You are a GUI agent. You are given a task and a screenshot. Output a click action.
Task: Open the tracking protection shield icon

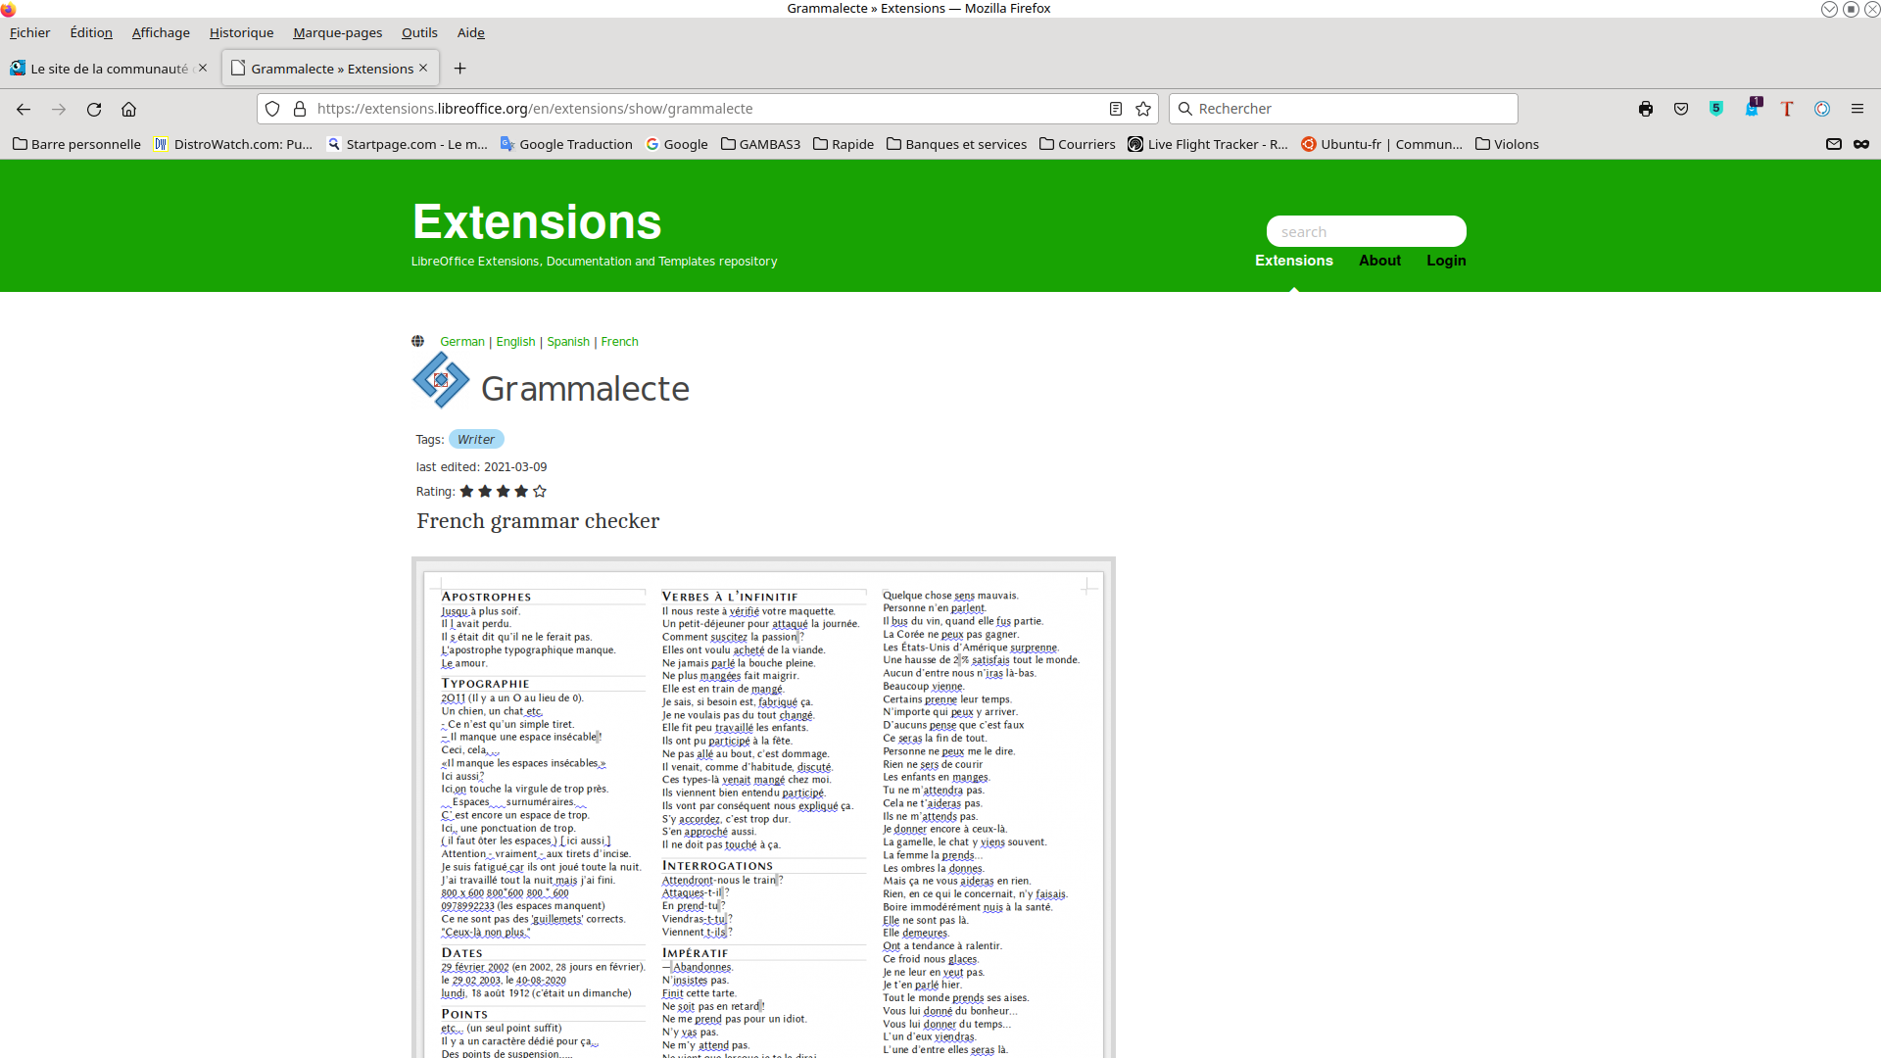click(273, 109)
